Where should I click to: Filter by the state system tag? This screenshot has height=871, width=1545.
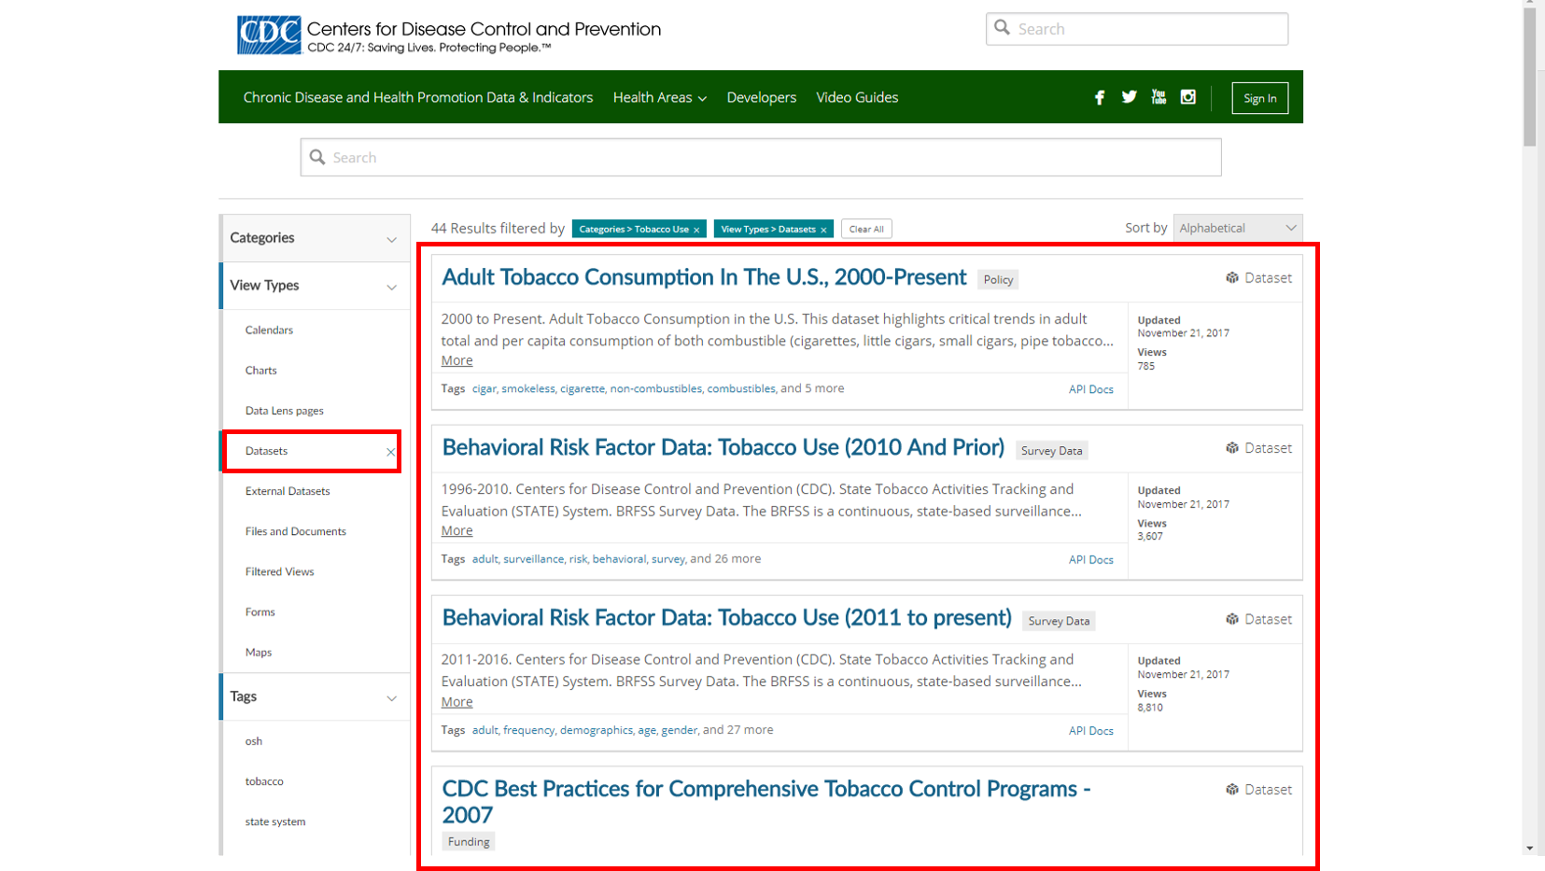275,822
